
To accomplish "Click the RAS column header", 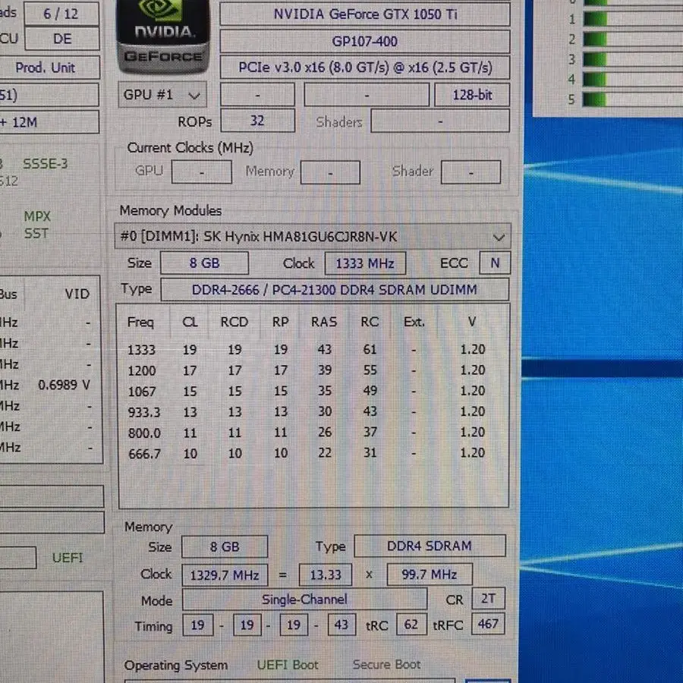I will 324,322.
